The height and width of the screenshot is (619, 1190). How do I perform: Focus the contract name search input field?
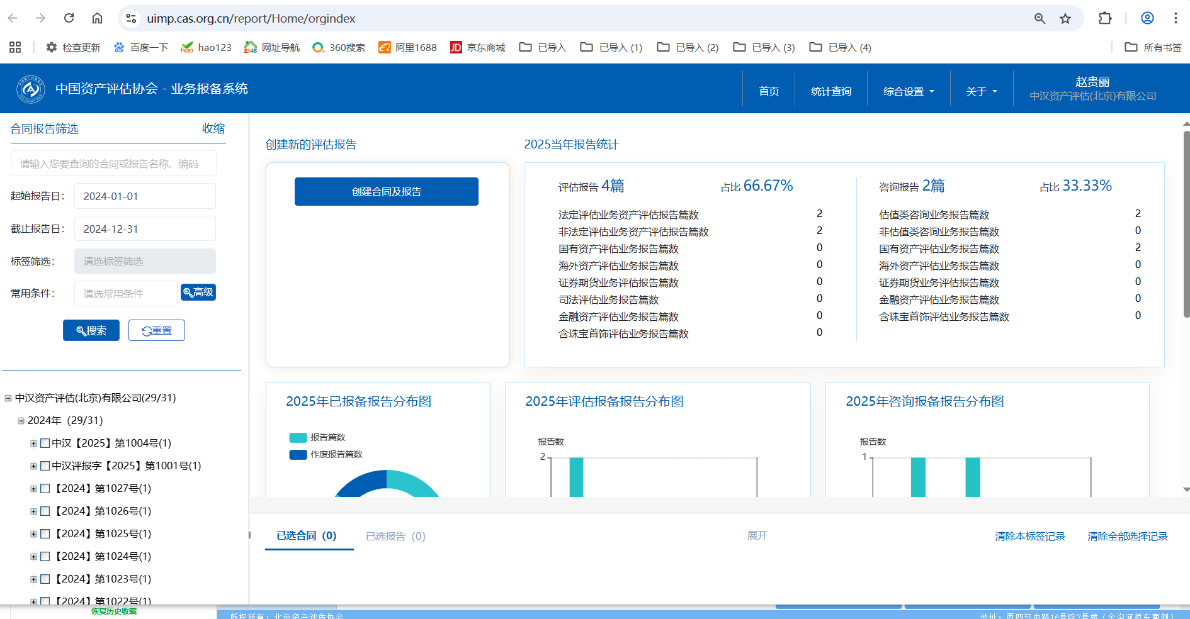113,164
